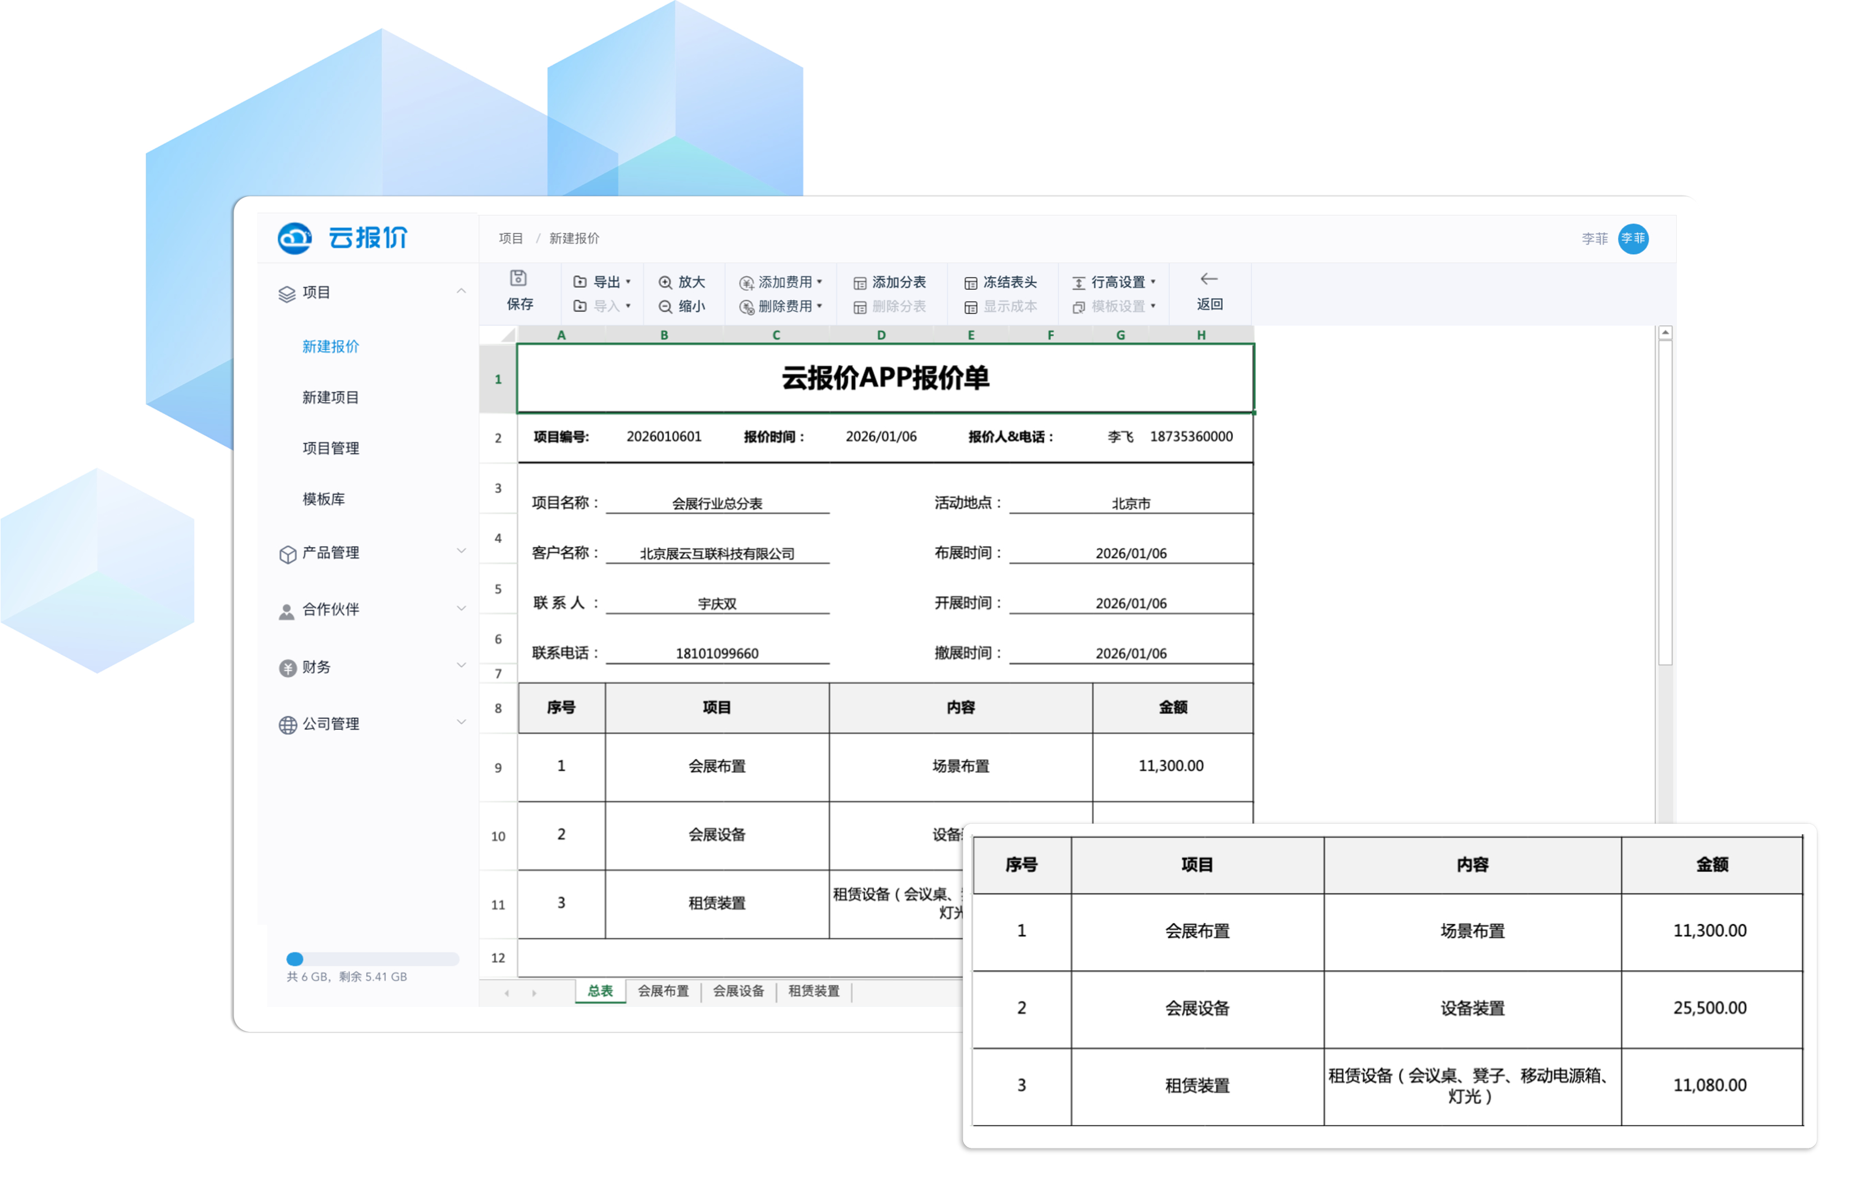This screenshot has height=1199, width=1874.
Task: Click the zoom in (放大) magnifier icon
Action: [x=665, y=283]
